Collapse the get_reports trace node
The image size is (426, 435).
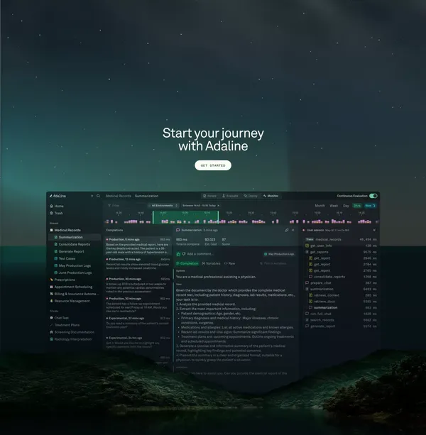[307, 252]
